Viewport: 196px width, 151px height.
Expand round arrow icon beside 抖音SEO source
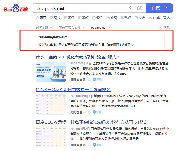point(89,112)
